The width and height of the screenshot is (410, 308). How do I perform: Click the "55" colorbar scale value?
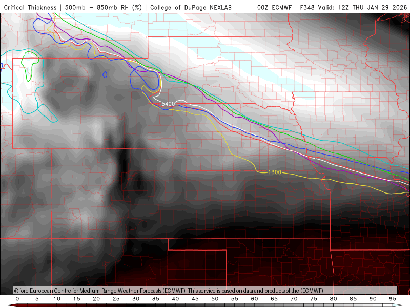pyautogui.click(x=235, y=299)
